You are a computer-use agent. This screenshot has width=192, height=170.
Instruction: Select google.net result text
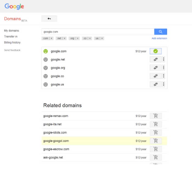[58, 60]
